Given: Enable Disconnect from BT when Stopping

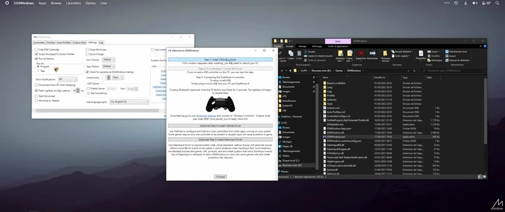Looking at the screenshot, I should point(37,85).
